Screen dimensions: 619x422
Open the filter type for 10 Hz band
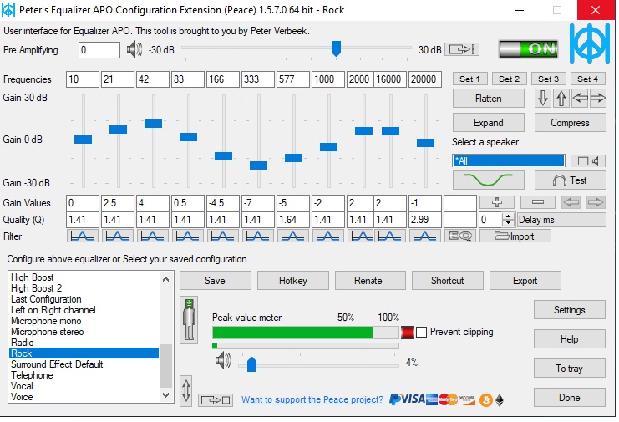[82, 236]
